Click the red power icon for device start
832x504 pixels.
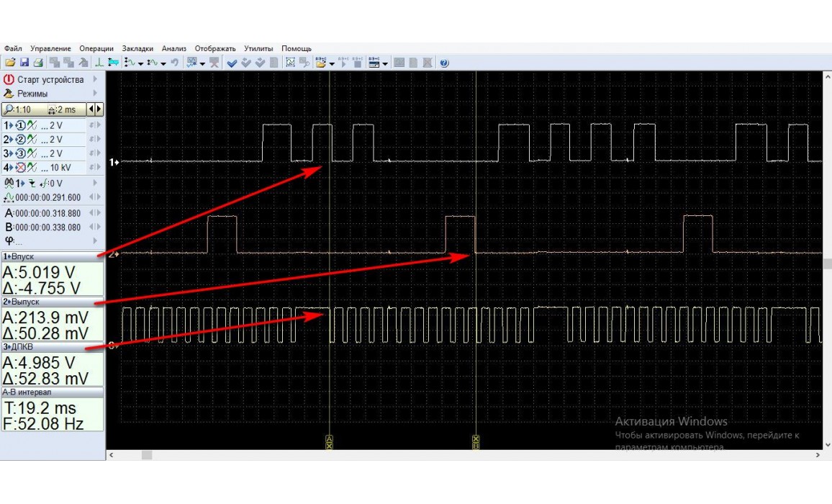(9, 80)
